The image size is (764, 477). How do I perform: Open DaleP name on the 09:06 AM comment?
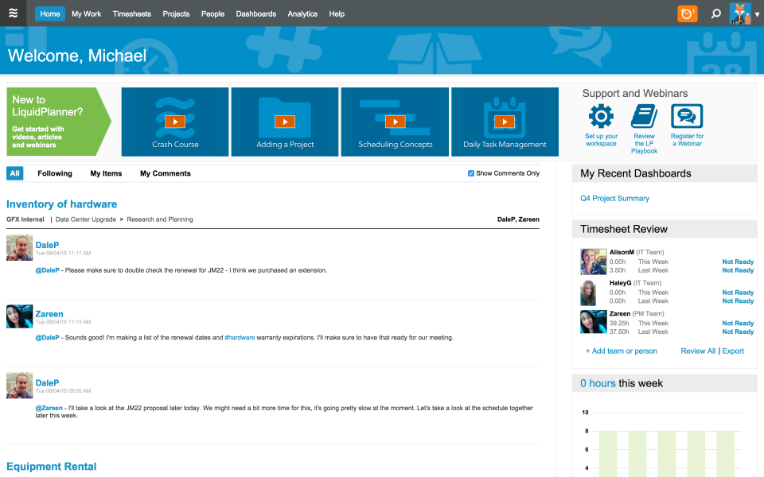click(47, 382)
